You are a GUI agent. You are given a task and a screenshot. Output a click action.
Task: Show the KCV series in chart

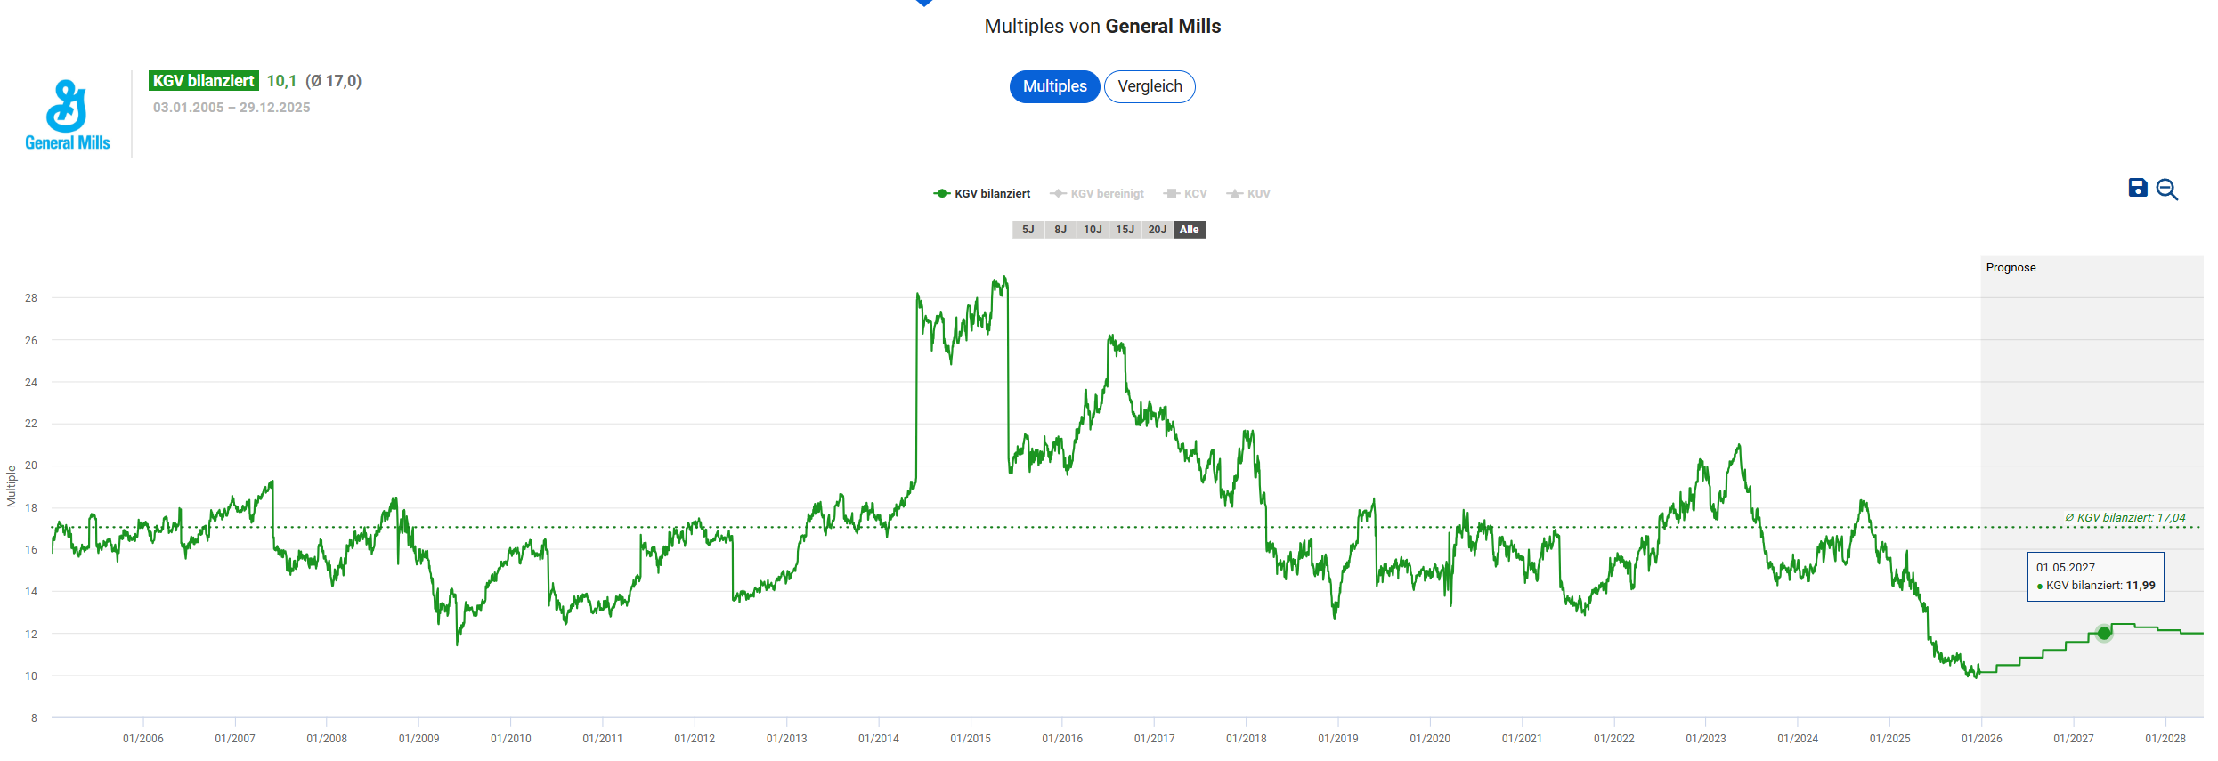tap(1185, 194)
